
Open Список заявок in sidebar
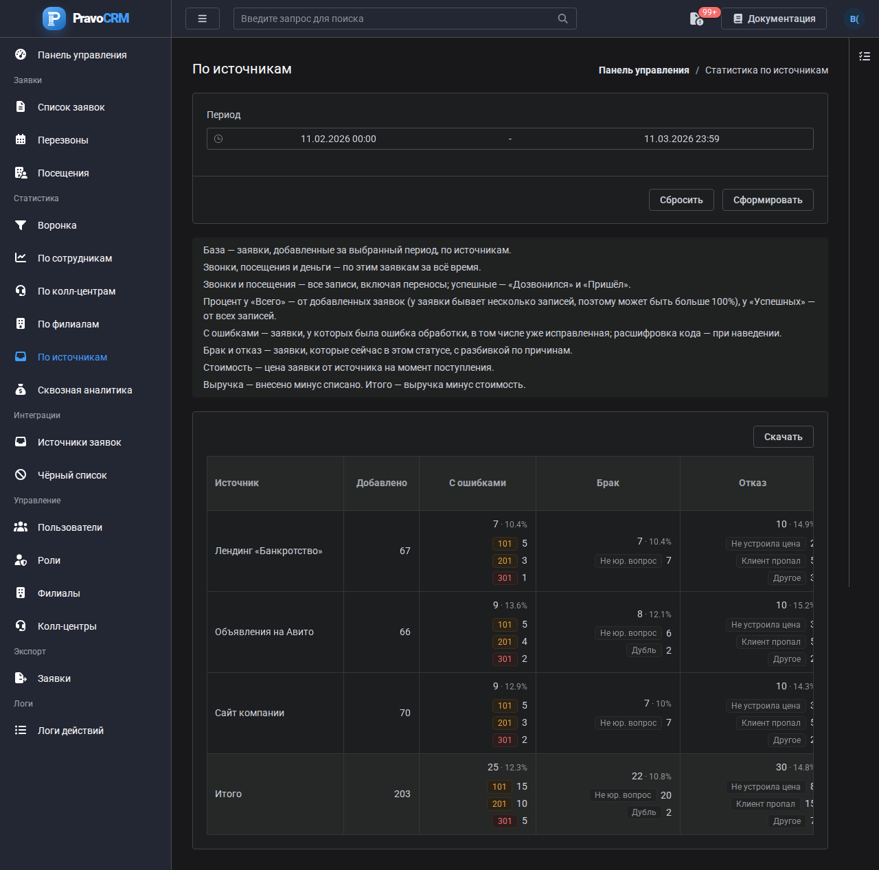coord(71,107)
